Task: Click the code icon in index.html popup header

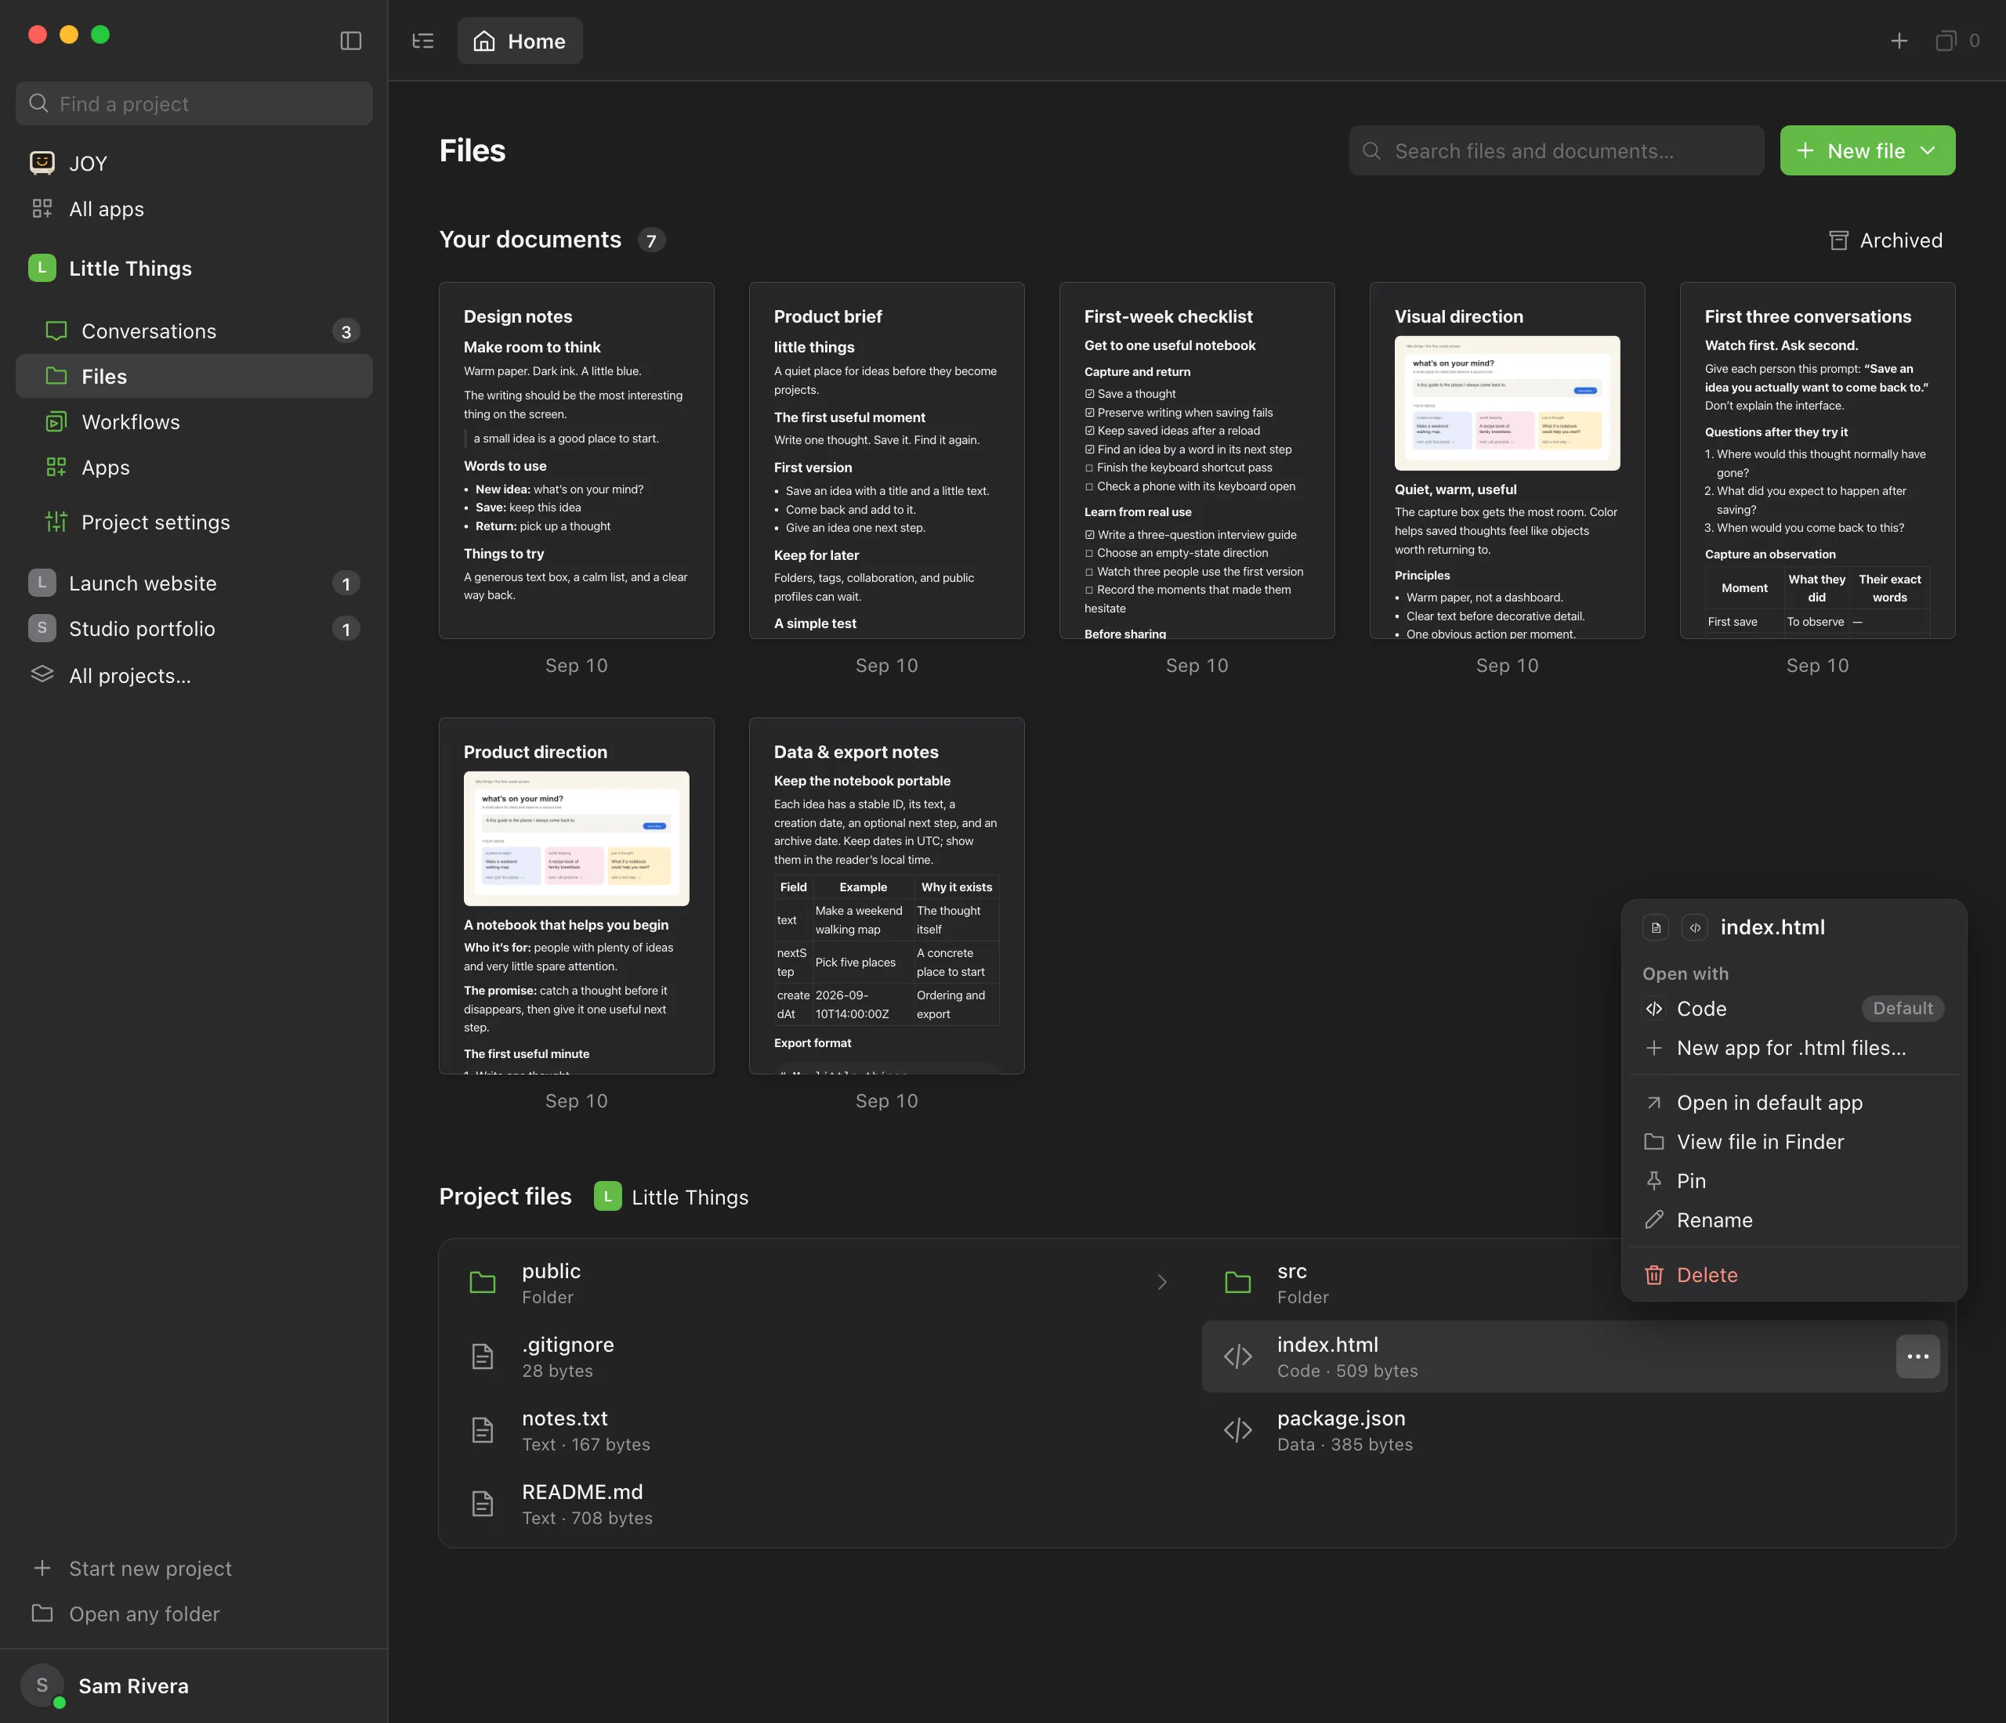Action: pyautogui.click(x=1694, y=928)
